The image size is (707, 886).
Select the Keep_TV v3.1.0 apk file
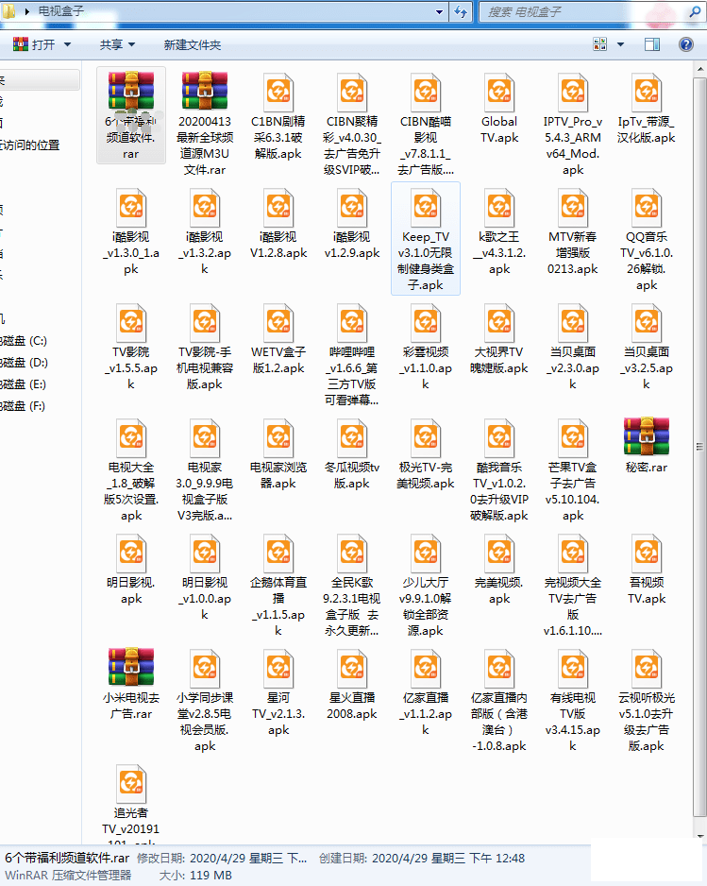425,239
